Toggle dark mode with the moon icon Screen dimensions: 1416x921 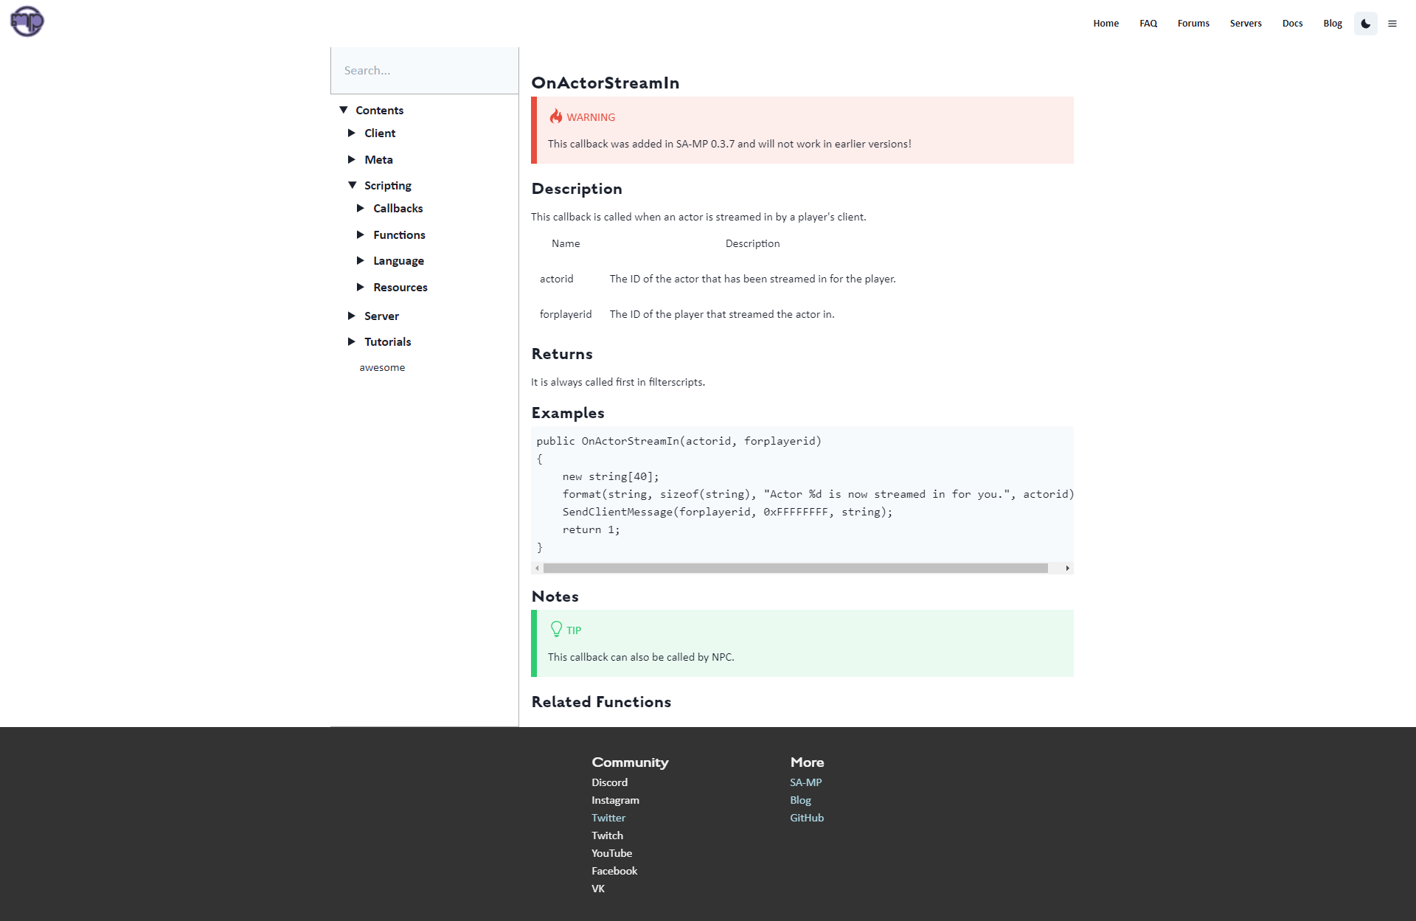tap(1365, 23)
